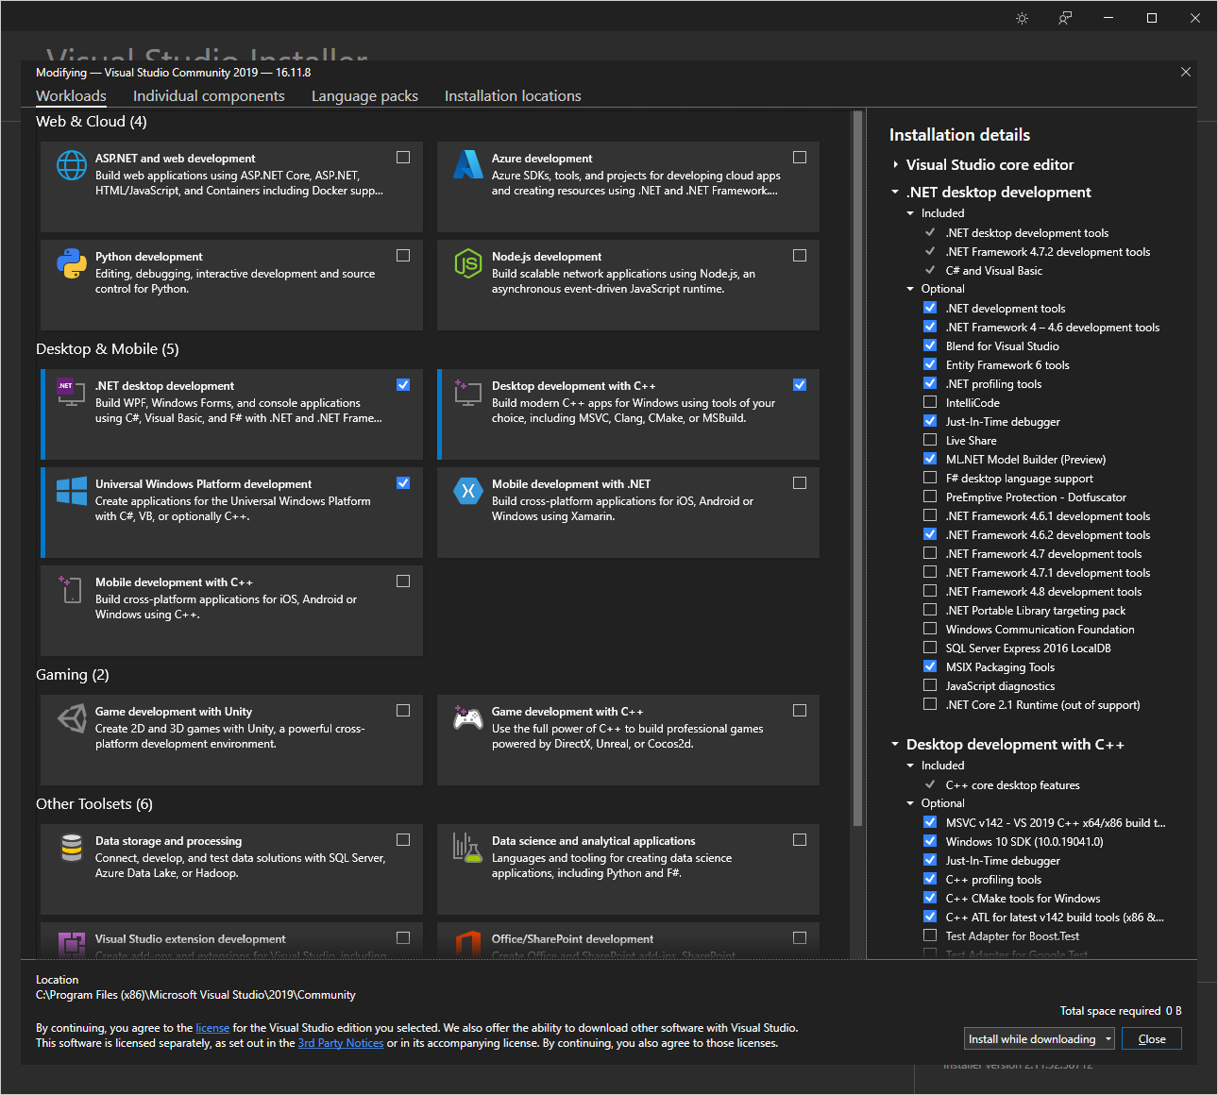Check the Data storage and processing workload
Viewport: 1218px width, 1095px height.
403,840
